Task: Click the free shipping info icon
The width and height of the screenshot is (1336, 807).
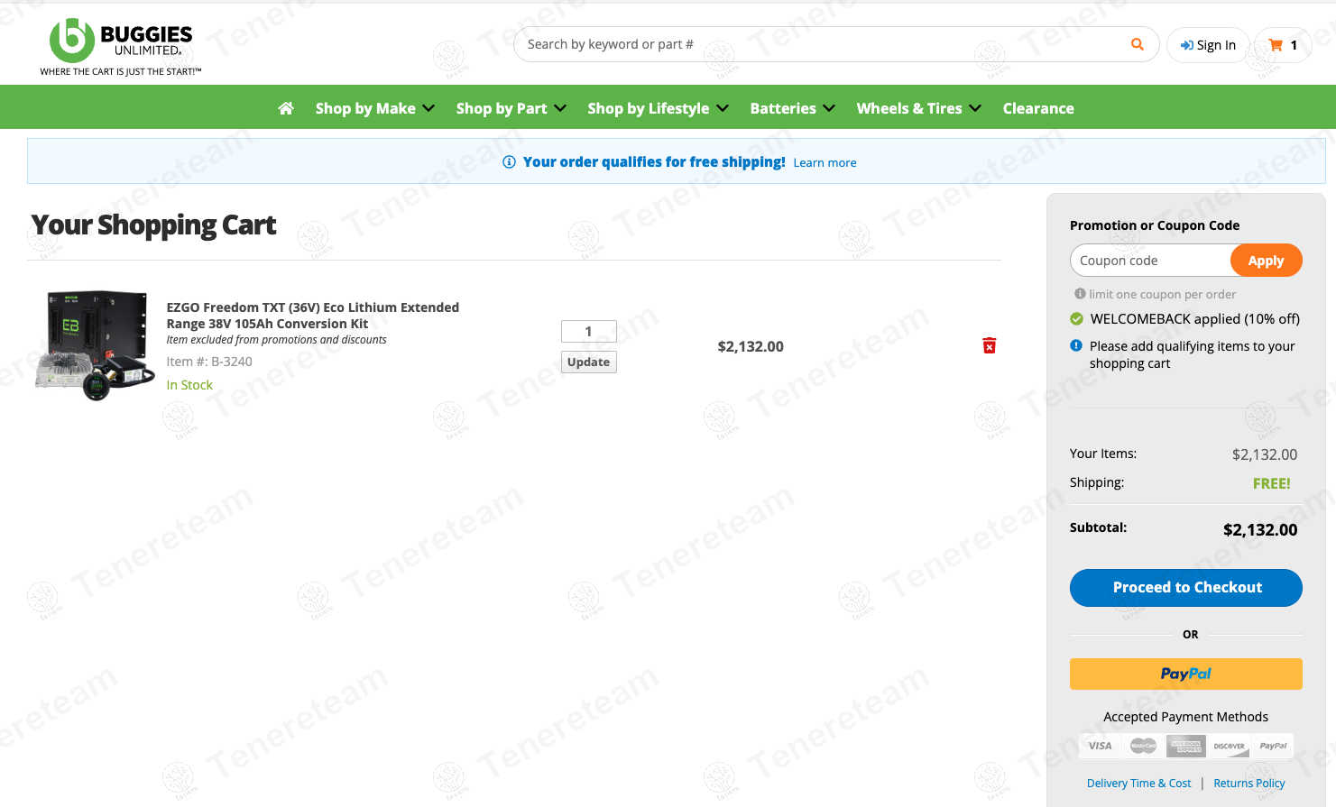Action: (509, 162)
